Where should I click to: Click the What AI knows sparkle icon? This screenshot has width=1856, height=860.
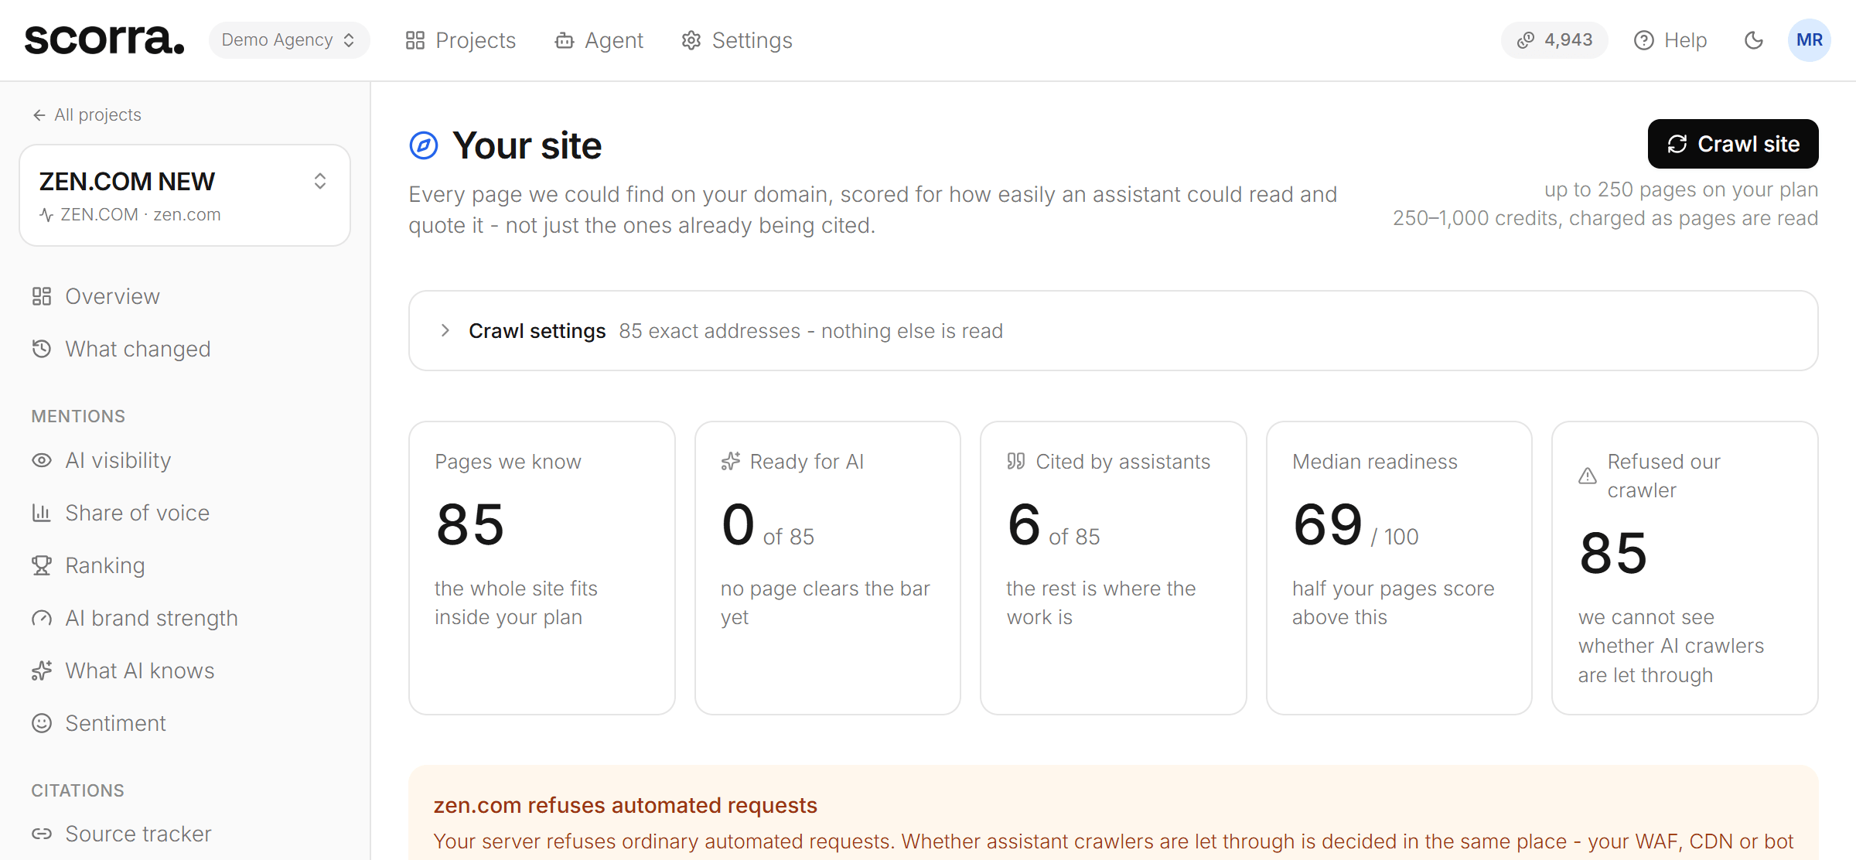tap(42, 671)
